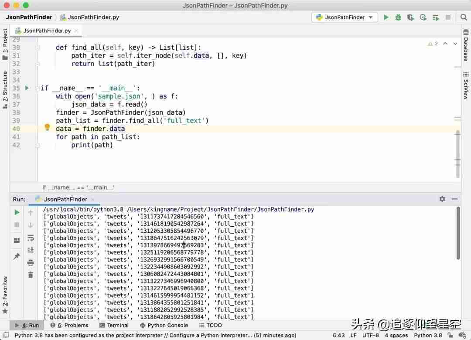
Task: Toggle fold marker at line 32
Action: click(38, 64)
